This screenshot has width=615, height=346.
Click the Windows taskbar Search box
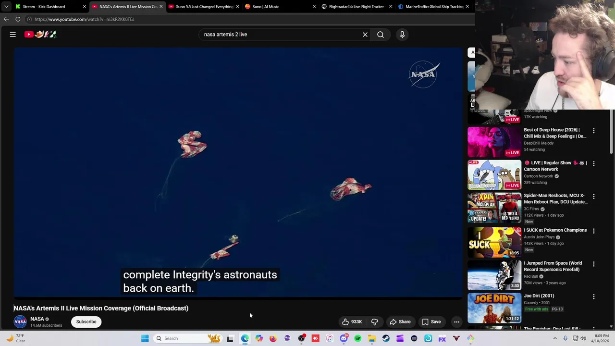click(188, 338)
